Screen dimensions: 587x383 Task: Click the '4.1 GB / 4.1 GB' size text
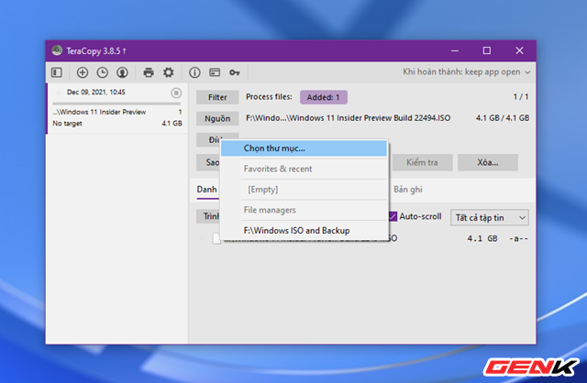(503, 118)
